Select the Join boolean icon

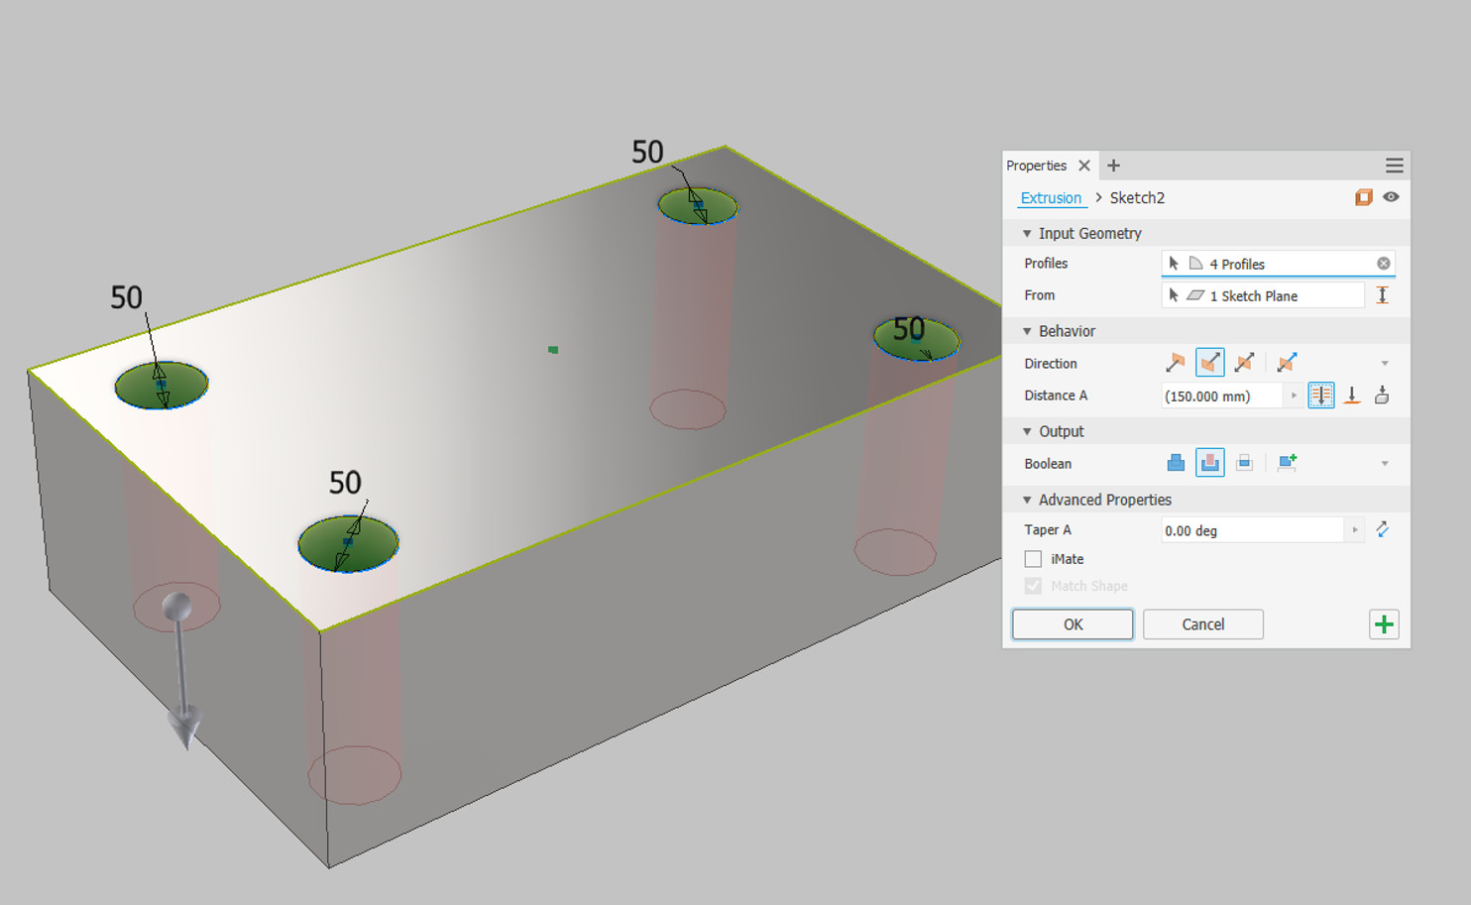click(1176, 463)
